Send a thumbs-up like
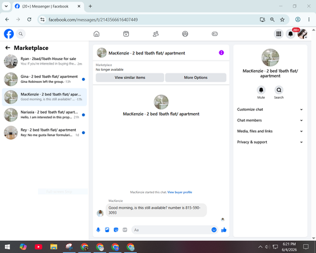The height and width of the screenshot is (253, 316). point(224,230)
